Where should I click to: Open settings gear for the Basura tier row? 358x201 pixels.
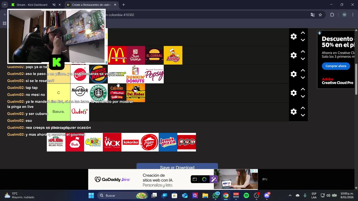click(293, 112)
